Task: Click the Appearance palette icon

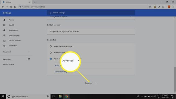Action: click(4, 30)
